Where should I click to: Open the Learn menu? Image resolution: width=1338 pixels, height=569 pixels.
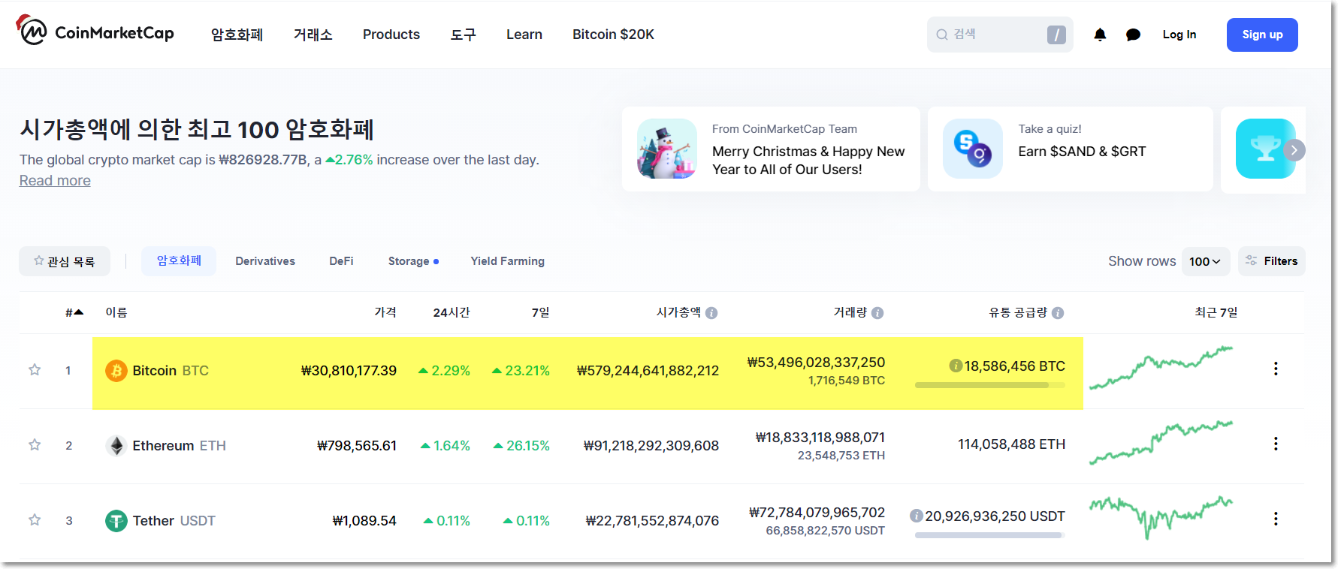tap(524, 35)
